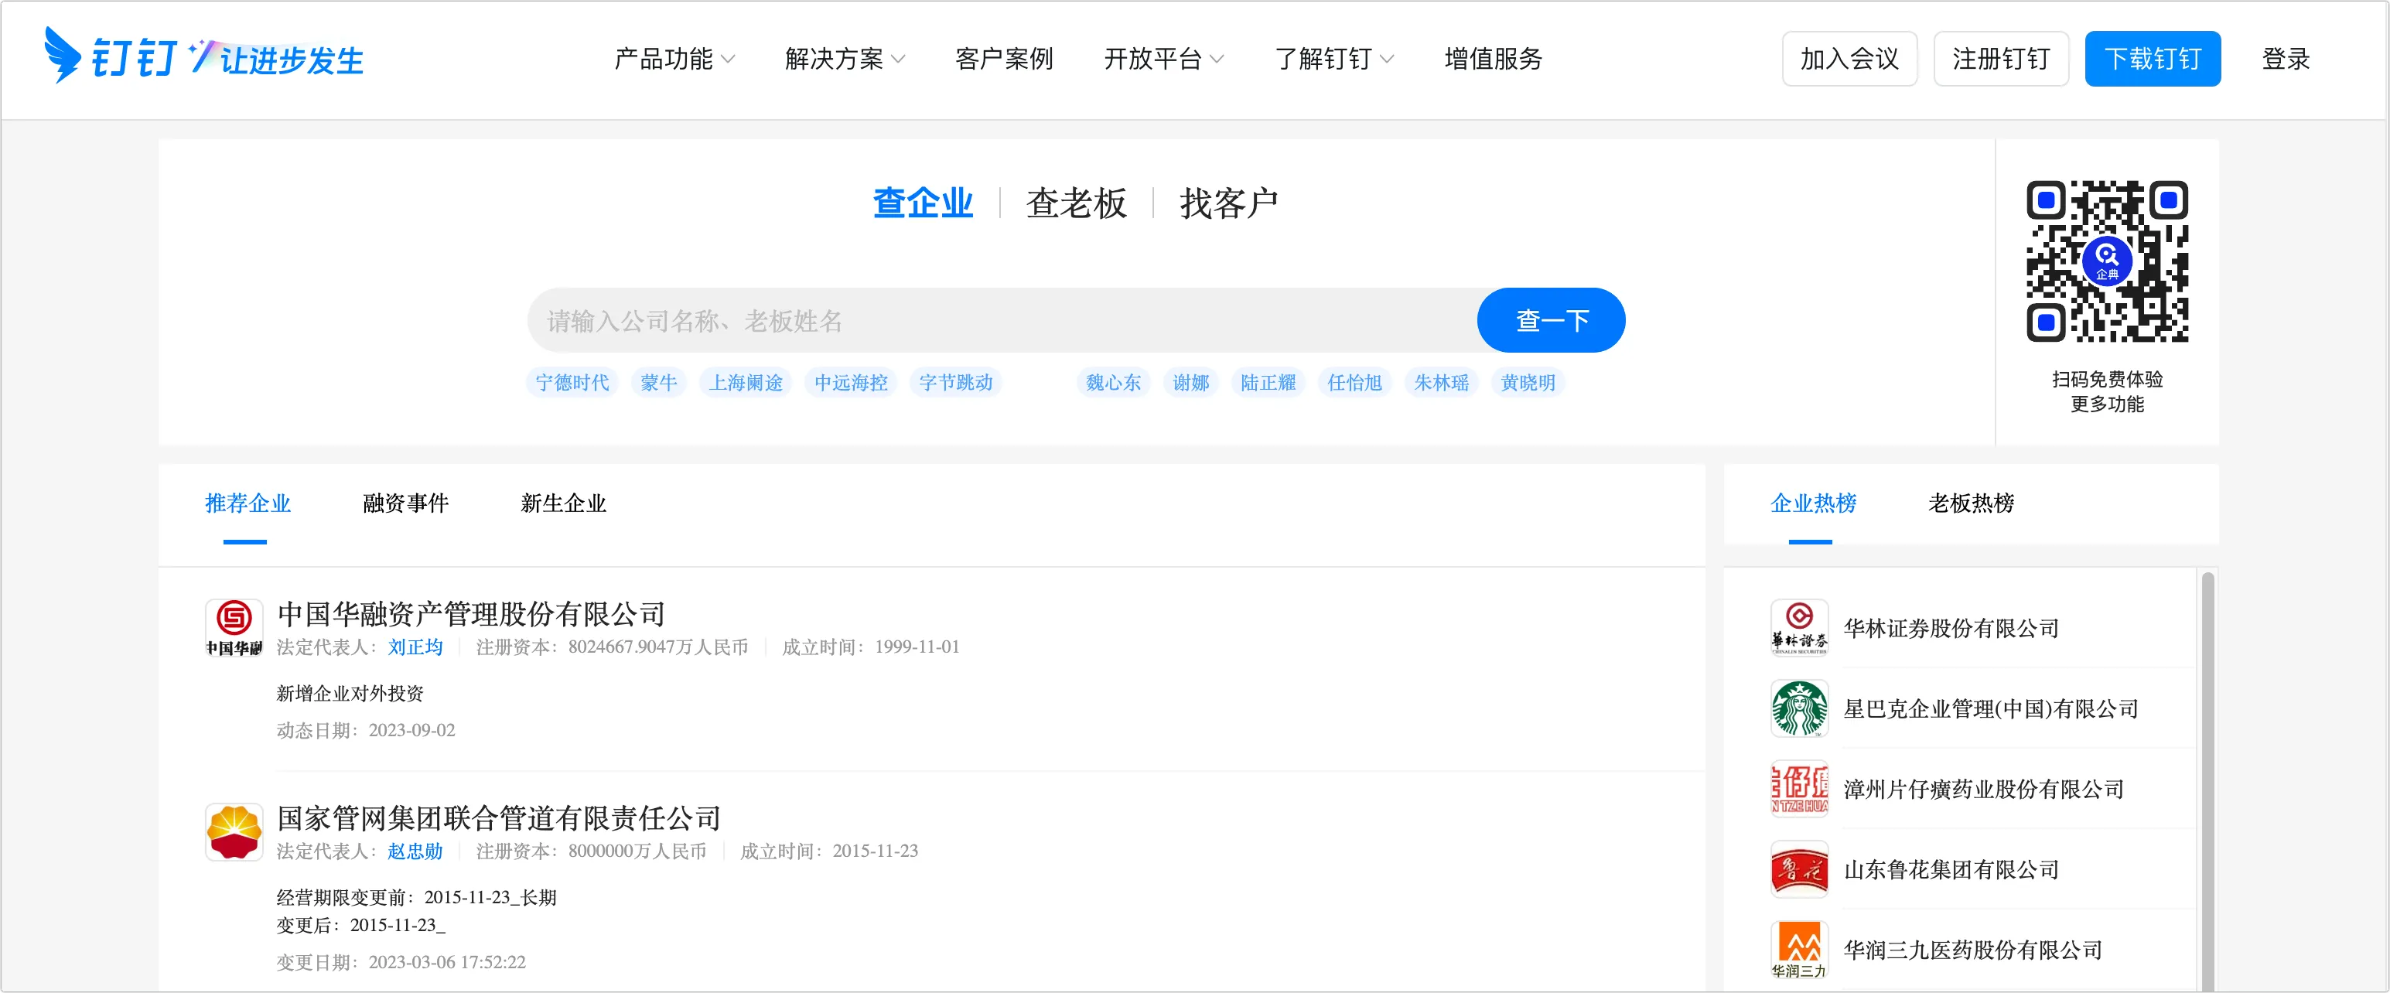
Task: Select the 查老板 search mode
Action: (1076, 203)
